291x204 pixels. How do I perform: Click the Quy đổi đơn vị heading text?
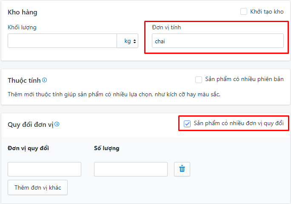(x=31, y=124)
